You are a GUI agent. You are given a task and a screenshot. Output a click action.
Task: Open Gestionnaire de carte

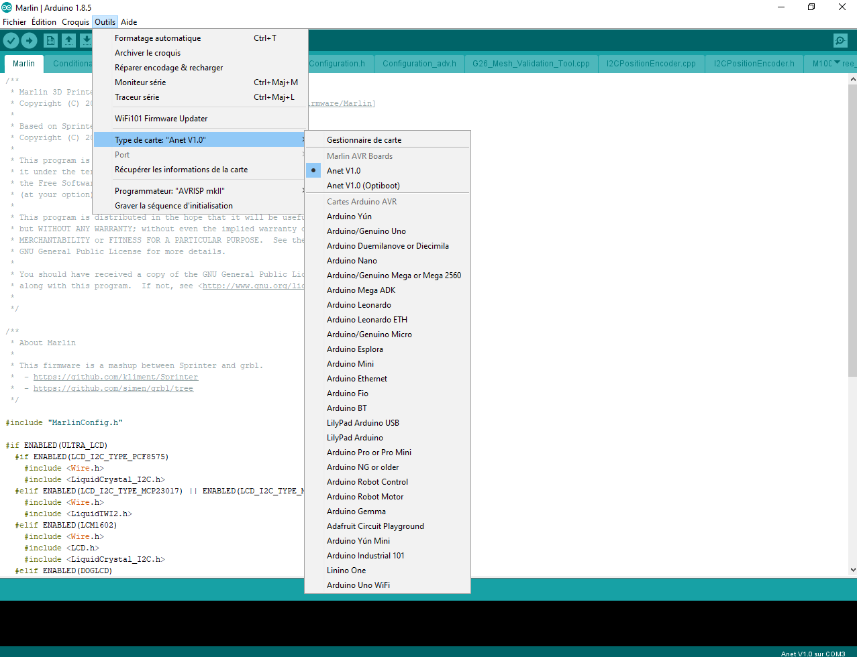pos(387,140)
